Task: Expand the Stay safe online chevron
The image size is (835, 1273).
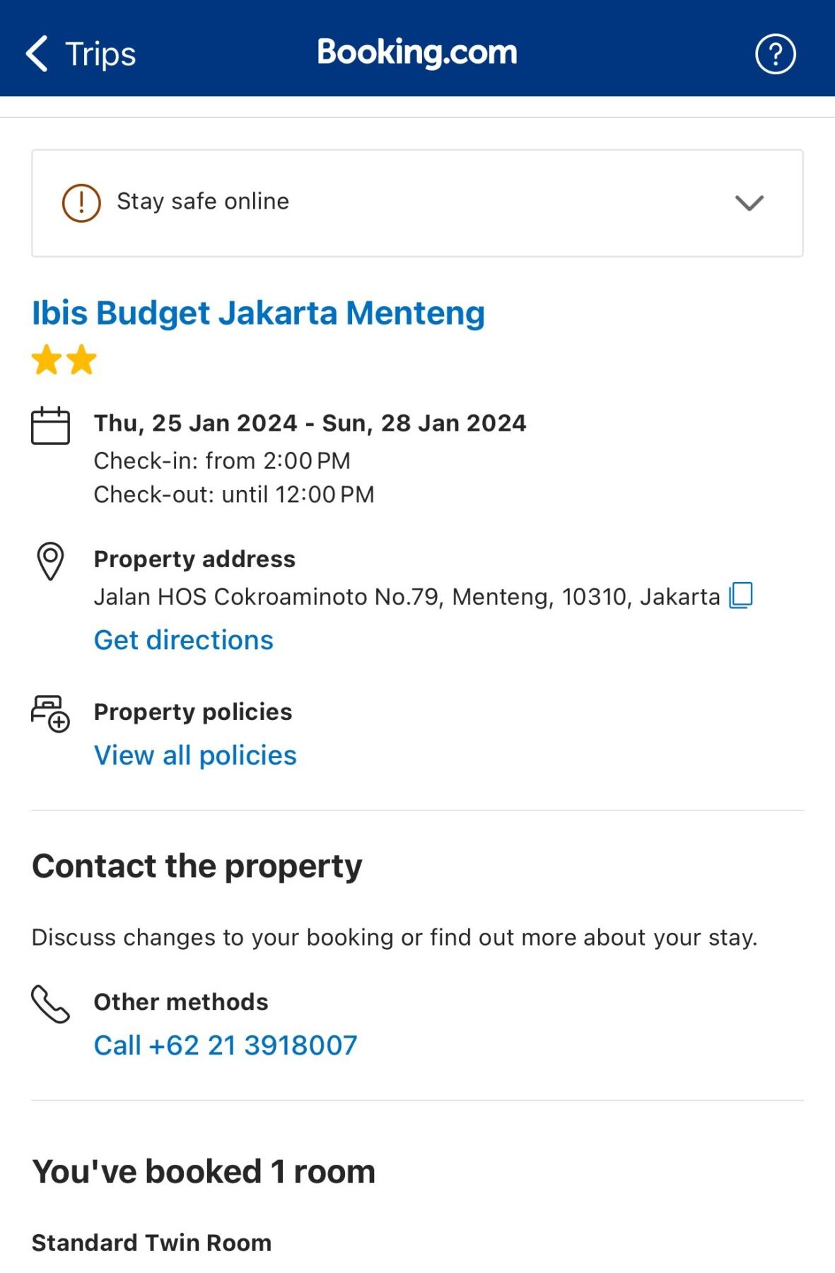Action: coord(749,203)
